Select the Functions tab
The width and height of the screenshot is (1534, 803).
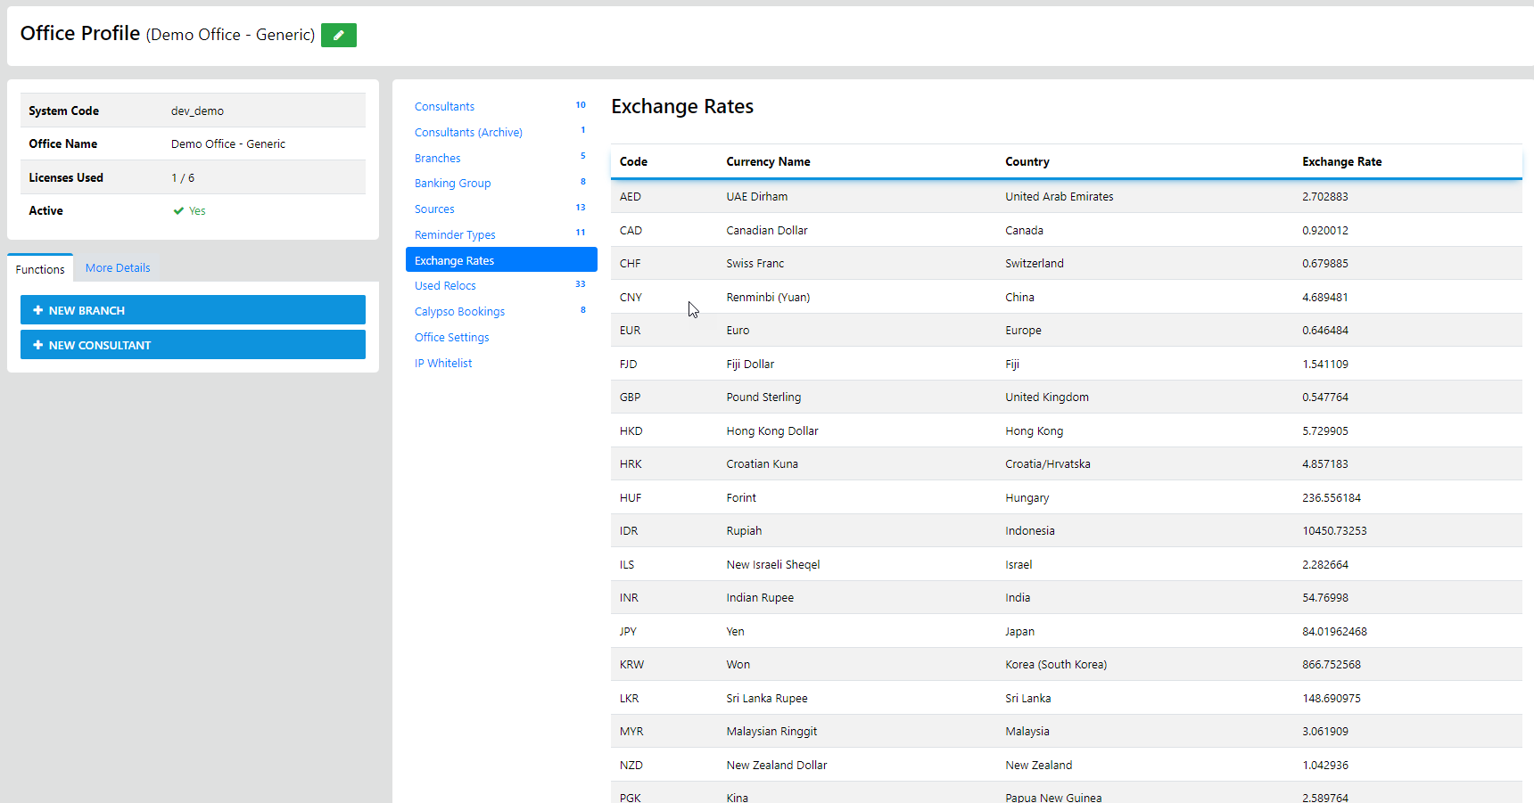40,269
